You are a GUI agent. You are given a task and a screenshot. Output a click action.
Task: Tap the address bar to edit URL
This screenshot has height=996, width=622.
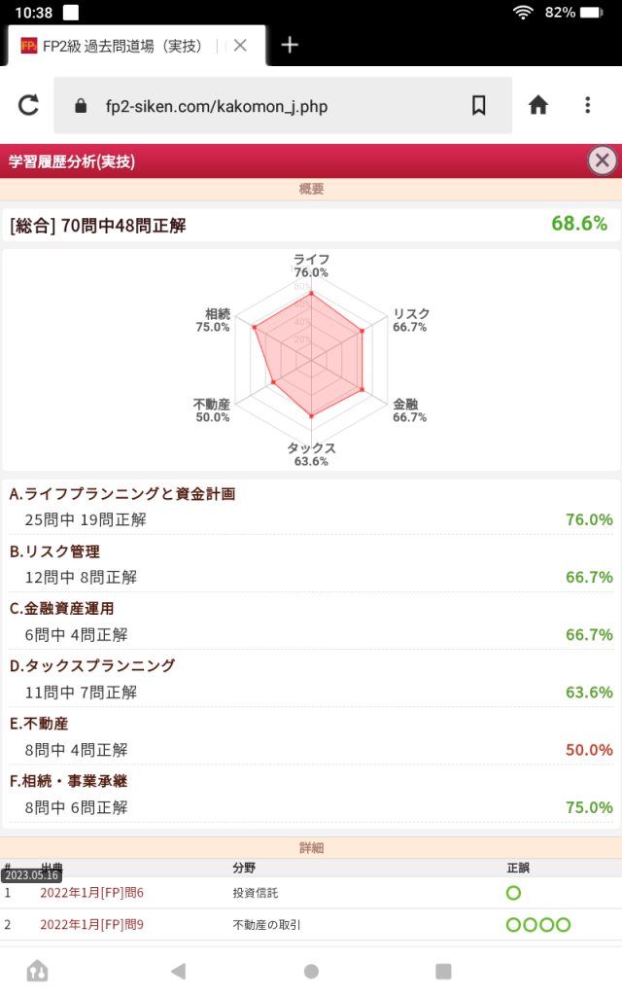[262, 105]
